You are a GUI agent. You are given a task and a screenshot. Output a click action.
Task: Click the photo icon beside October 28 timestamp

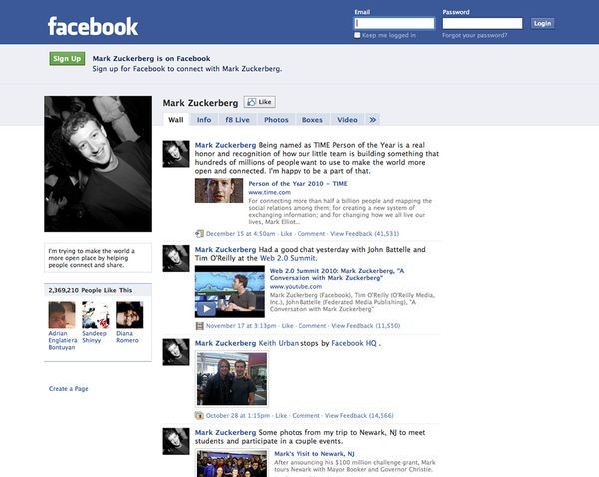(x=199, y=415)
